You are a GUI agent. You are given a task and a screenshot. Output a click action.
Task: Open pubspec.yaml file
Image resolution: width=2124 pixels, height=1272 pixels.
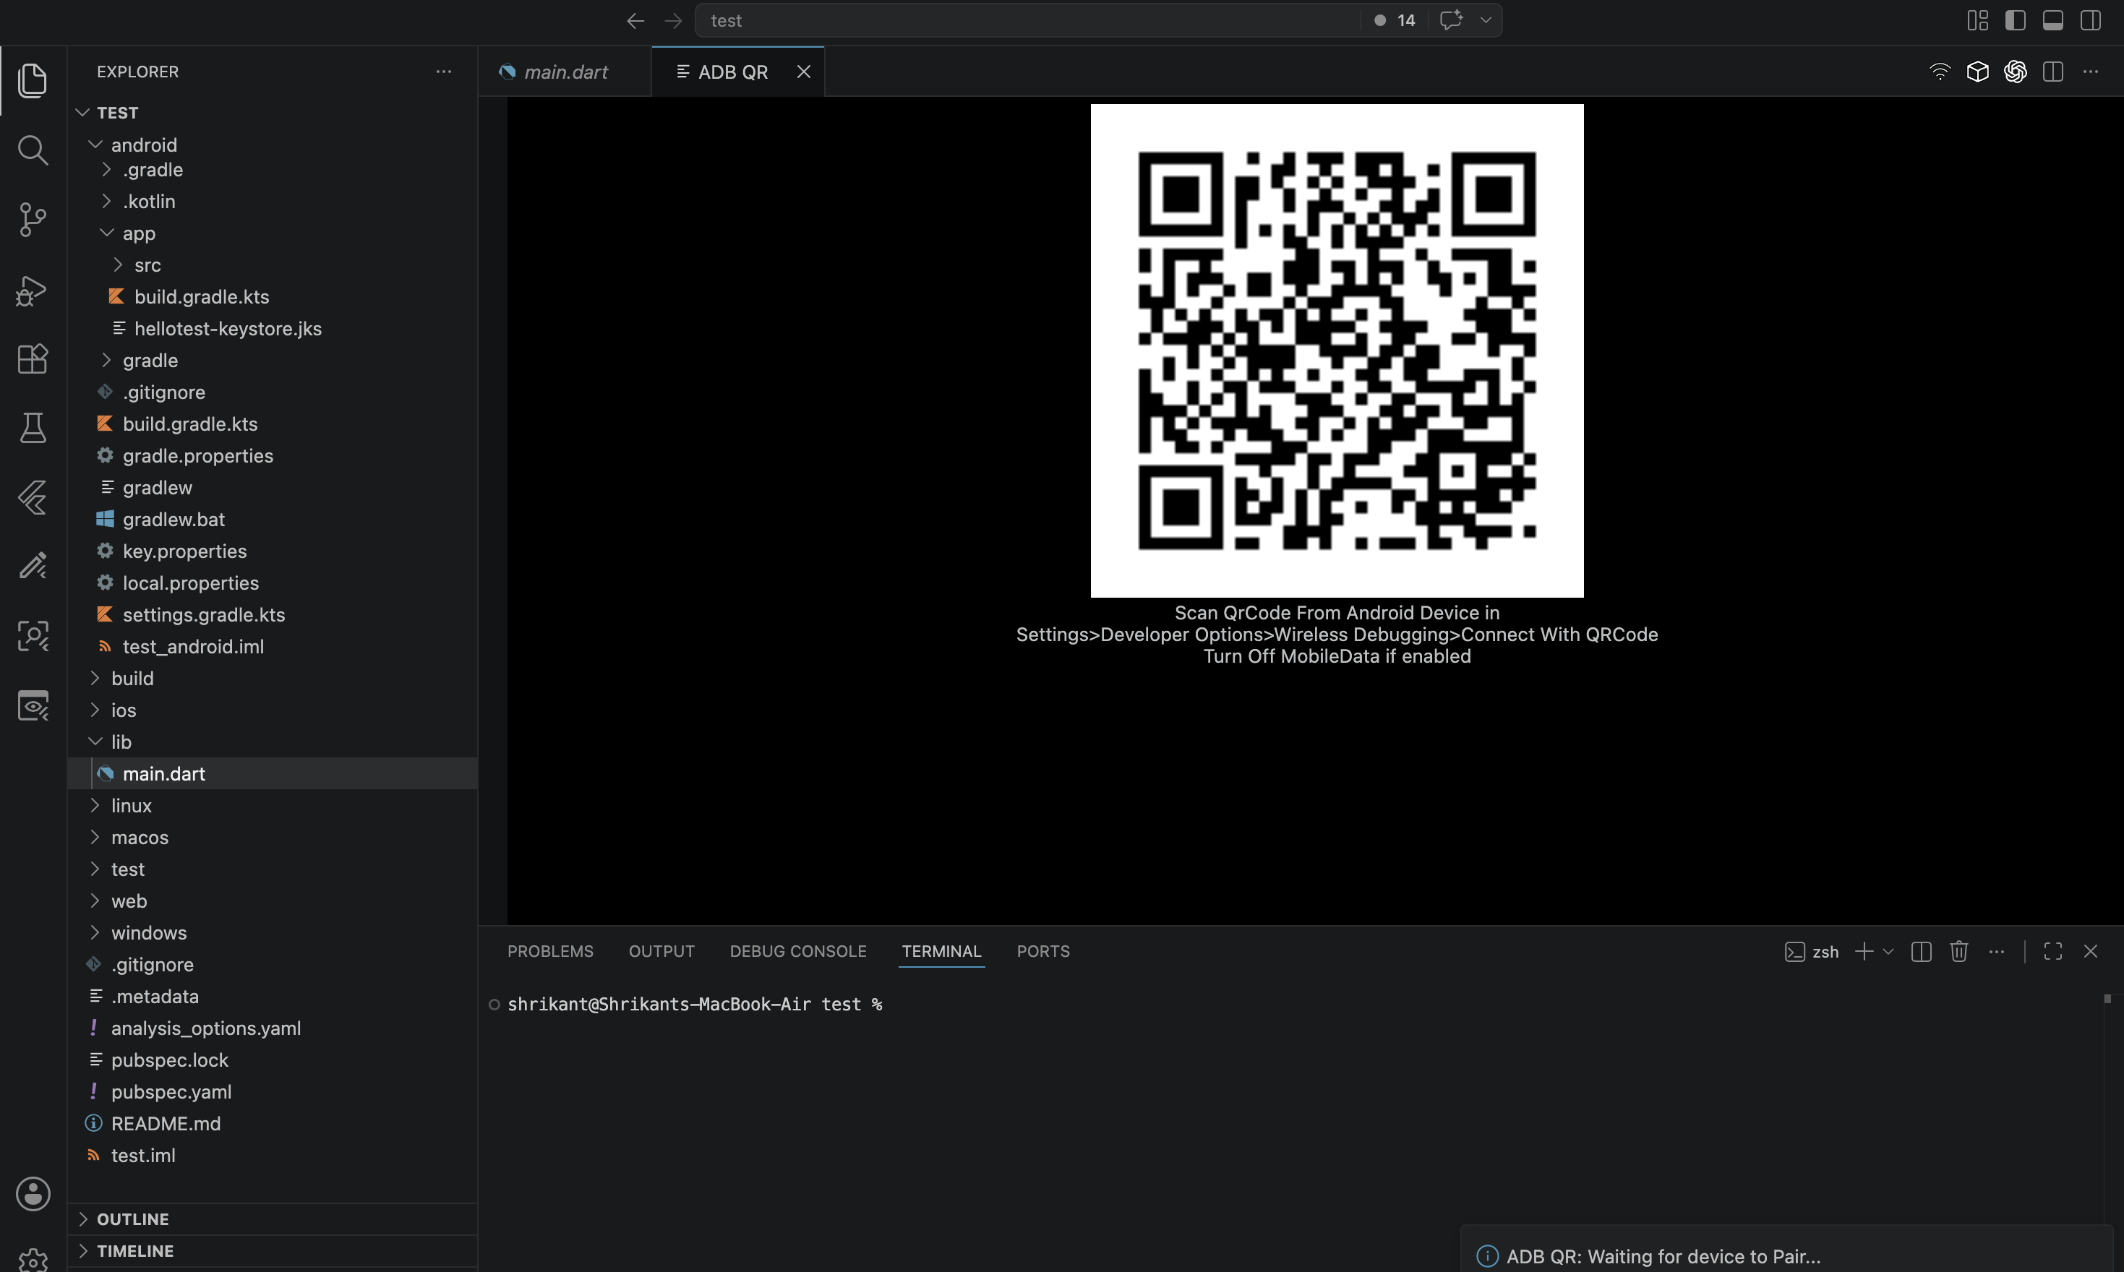(273, 1091)
